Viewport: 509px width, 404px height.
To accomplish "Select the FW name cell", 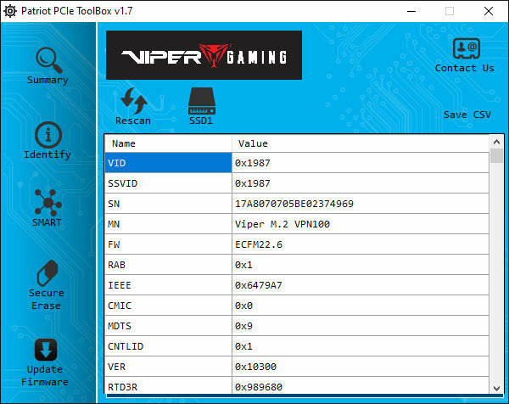I will 169,244.
